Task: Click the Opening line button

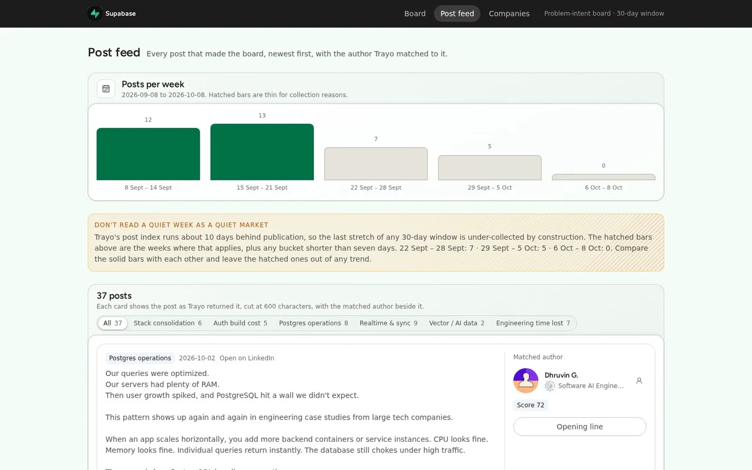Action: click(580, 427)
